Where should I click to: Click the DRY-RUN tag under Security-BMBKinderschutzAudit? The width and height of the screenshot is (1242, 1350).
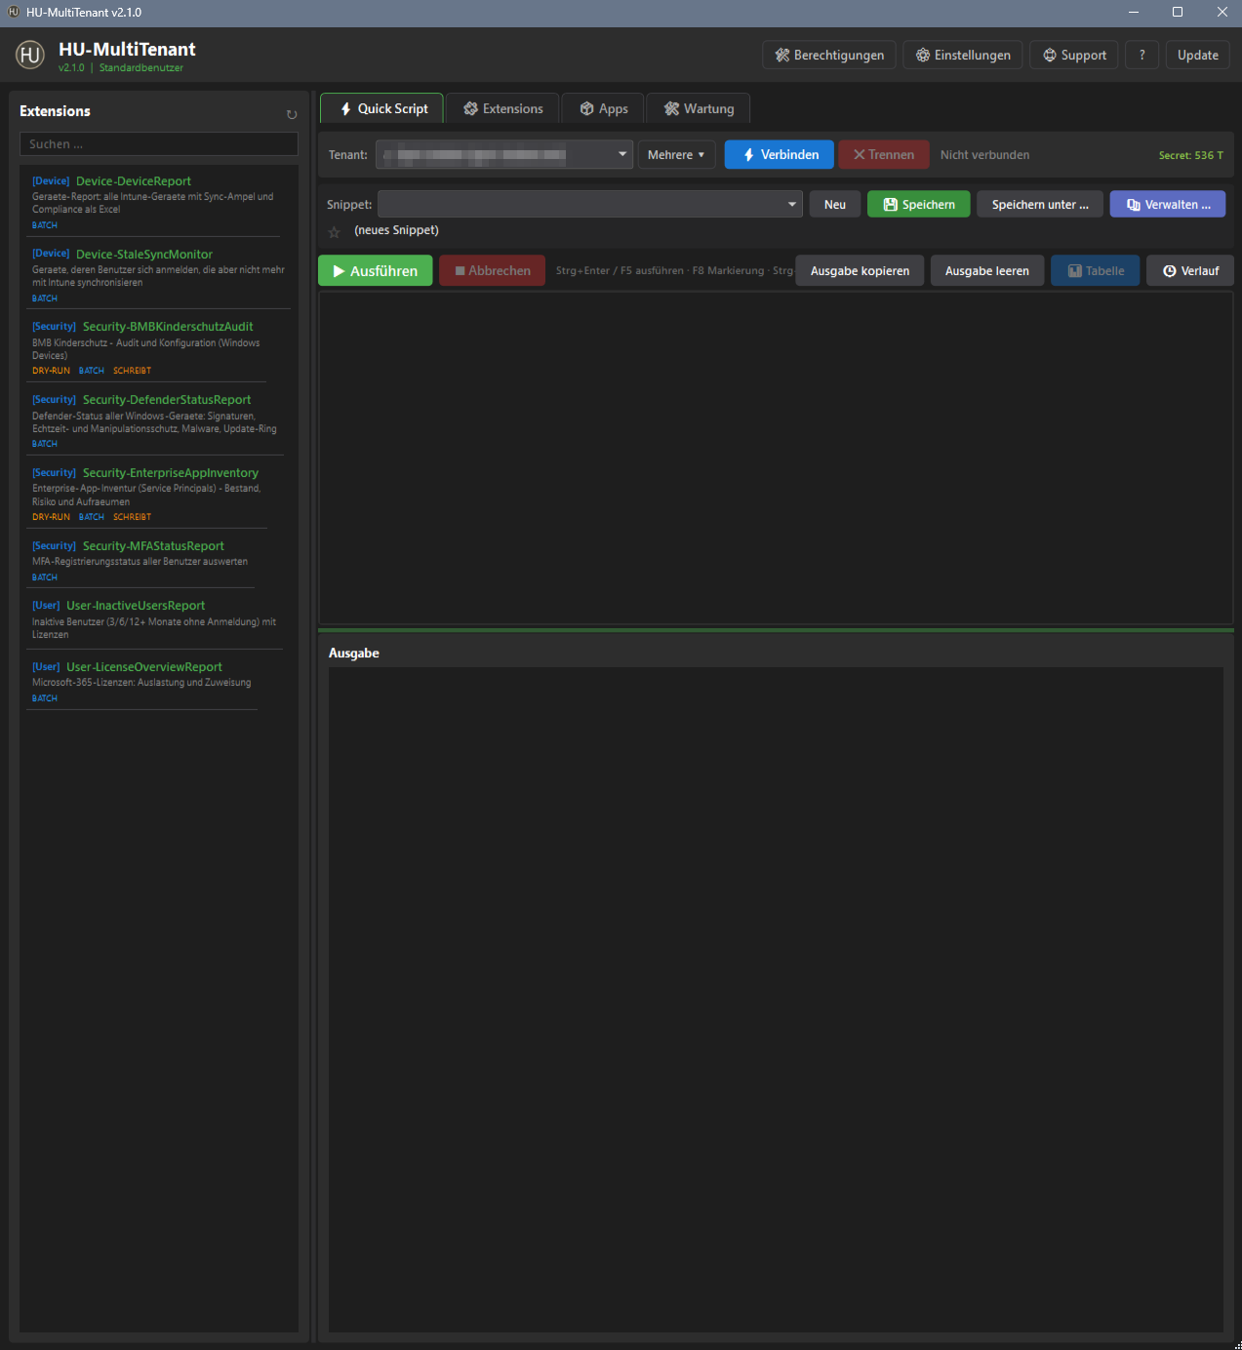click(51, 371)
